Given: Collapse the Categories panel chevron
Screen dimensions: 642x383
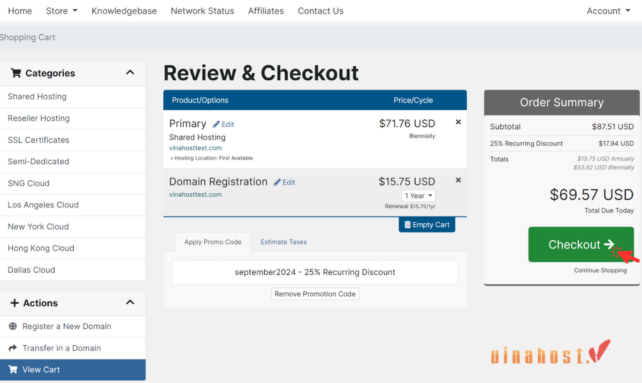Looking at the screenshot, I should (x=130, y=72).
